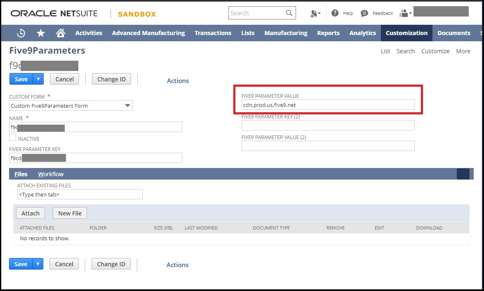This screenshot has width=484, height=291.
Task: Click the Feedback speech bubble icon
Action: tap(364, 13)
